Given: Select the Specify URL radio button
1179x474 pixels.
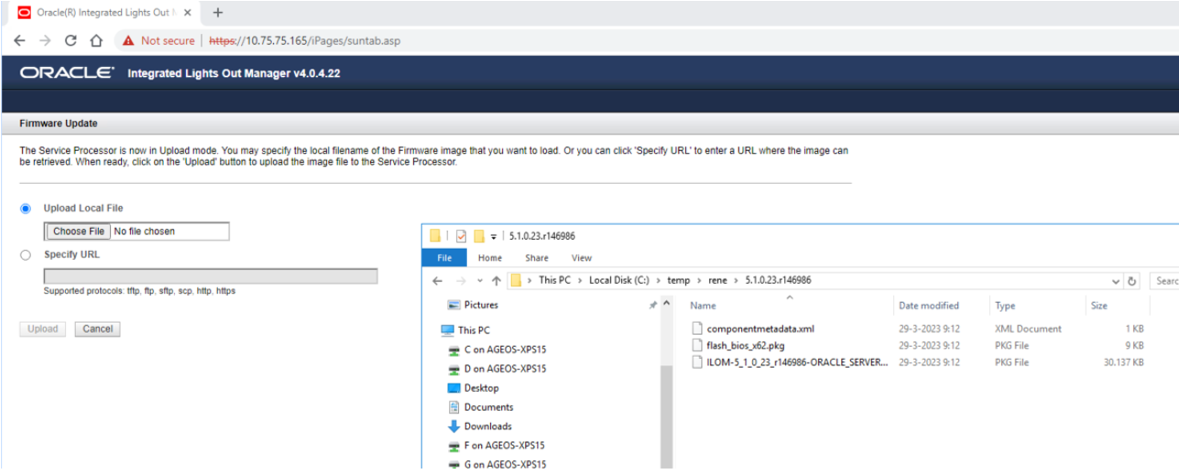Looking at the screenshot, I should click(x=26, y=255).
